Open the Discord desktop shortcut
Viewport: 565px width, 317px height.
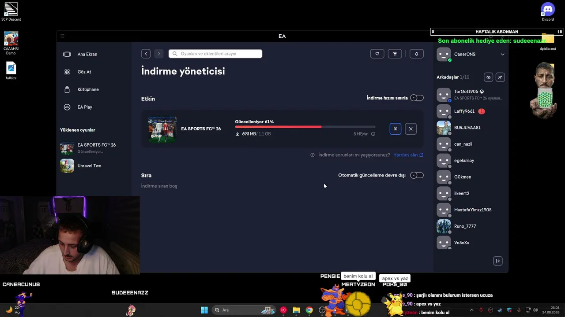tap(548, 12)
